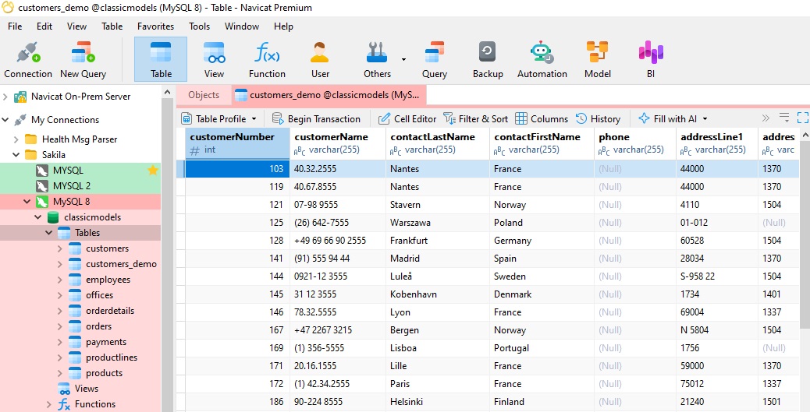Click Begin Transaction
This screenshot has width=810, height=412.
coord(316,118)
